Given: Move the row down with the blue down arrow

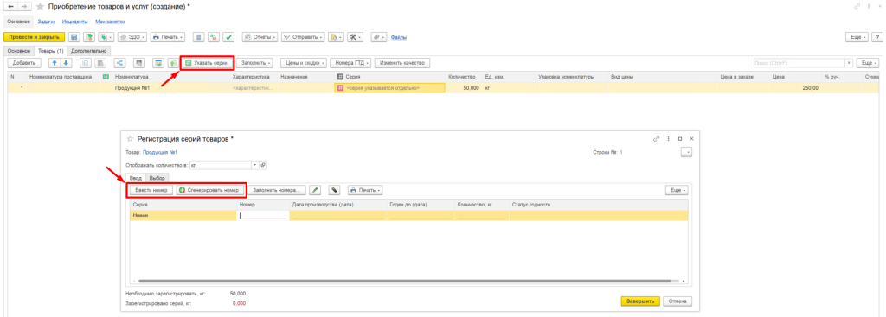Looking at the screenshot, I should pos(66,62).
